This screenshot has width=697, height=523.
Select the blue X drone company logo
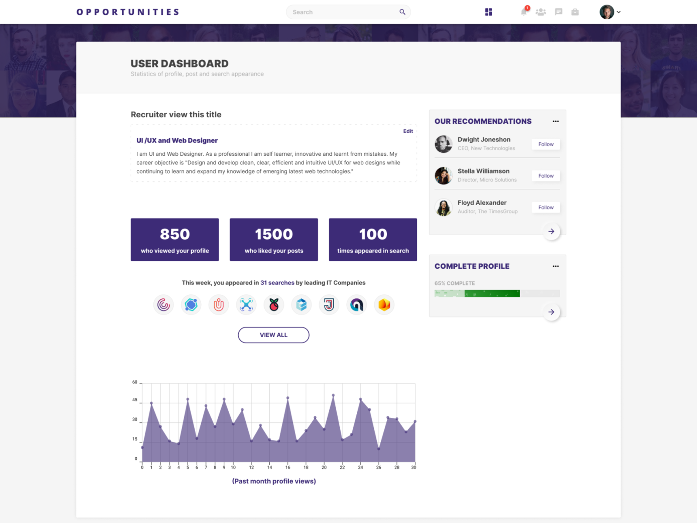click(x=246, y=304)
